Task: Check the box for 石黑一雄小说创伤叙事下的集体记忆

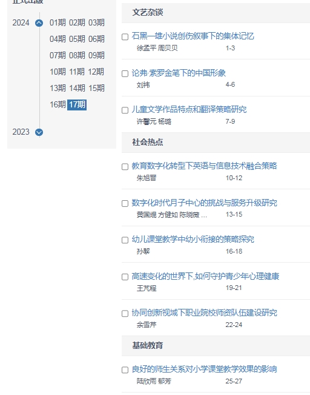Action: tap(125, 37)
